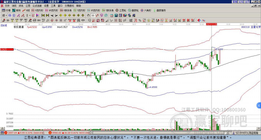This screenshot has width=261, height=140.
Task: Click the colored flag icon
Action: pos(38,15)
